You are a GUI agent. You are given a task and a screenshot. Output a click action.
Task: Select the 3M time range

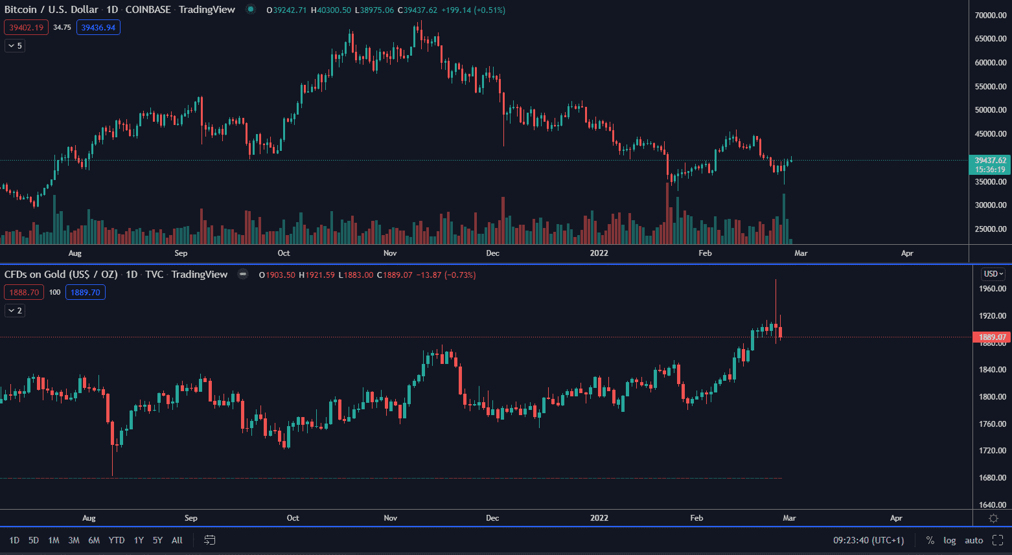click(74, 540)
